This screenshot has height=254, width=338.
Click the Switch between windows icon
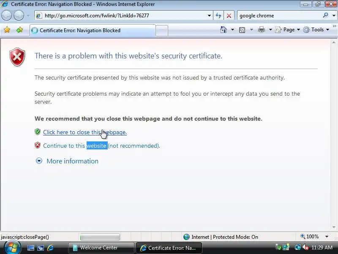(x=41, y=248)
